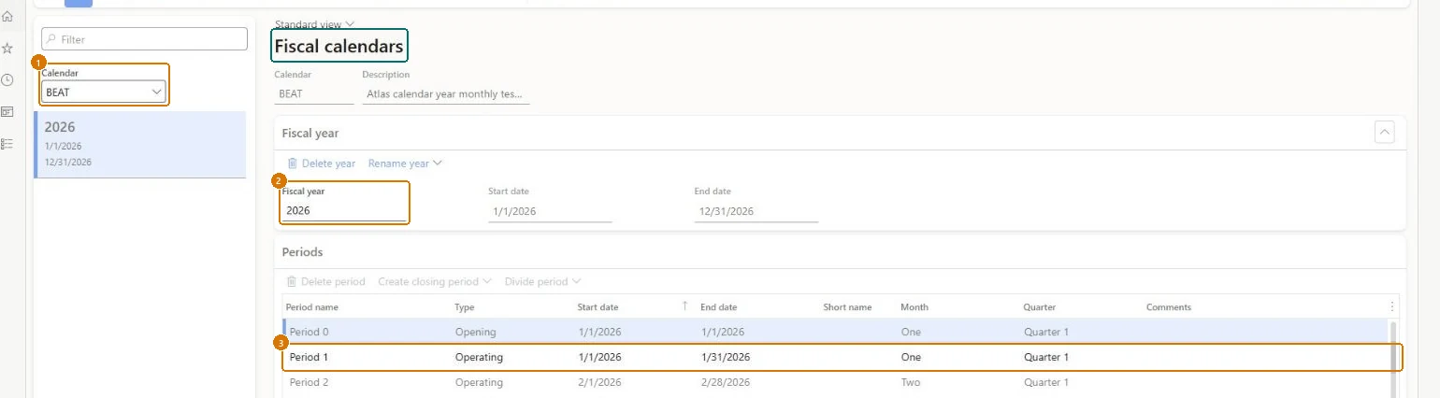
Task: Click the Periods section header
Action: (x=303, y=252)
